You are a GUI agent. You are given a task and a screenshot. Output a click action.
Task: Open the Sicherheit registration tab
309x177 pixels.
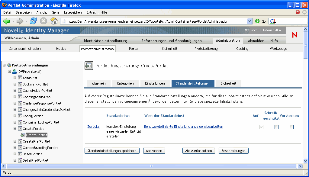(228, 83)
